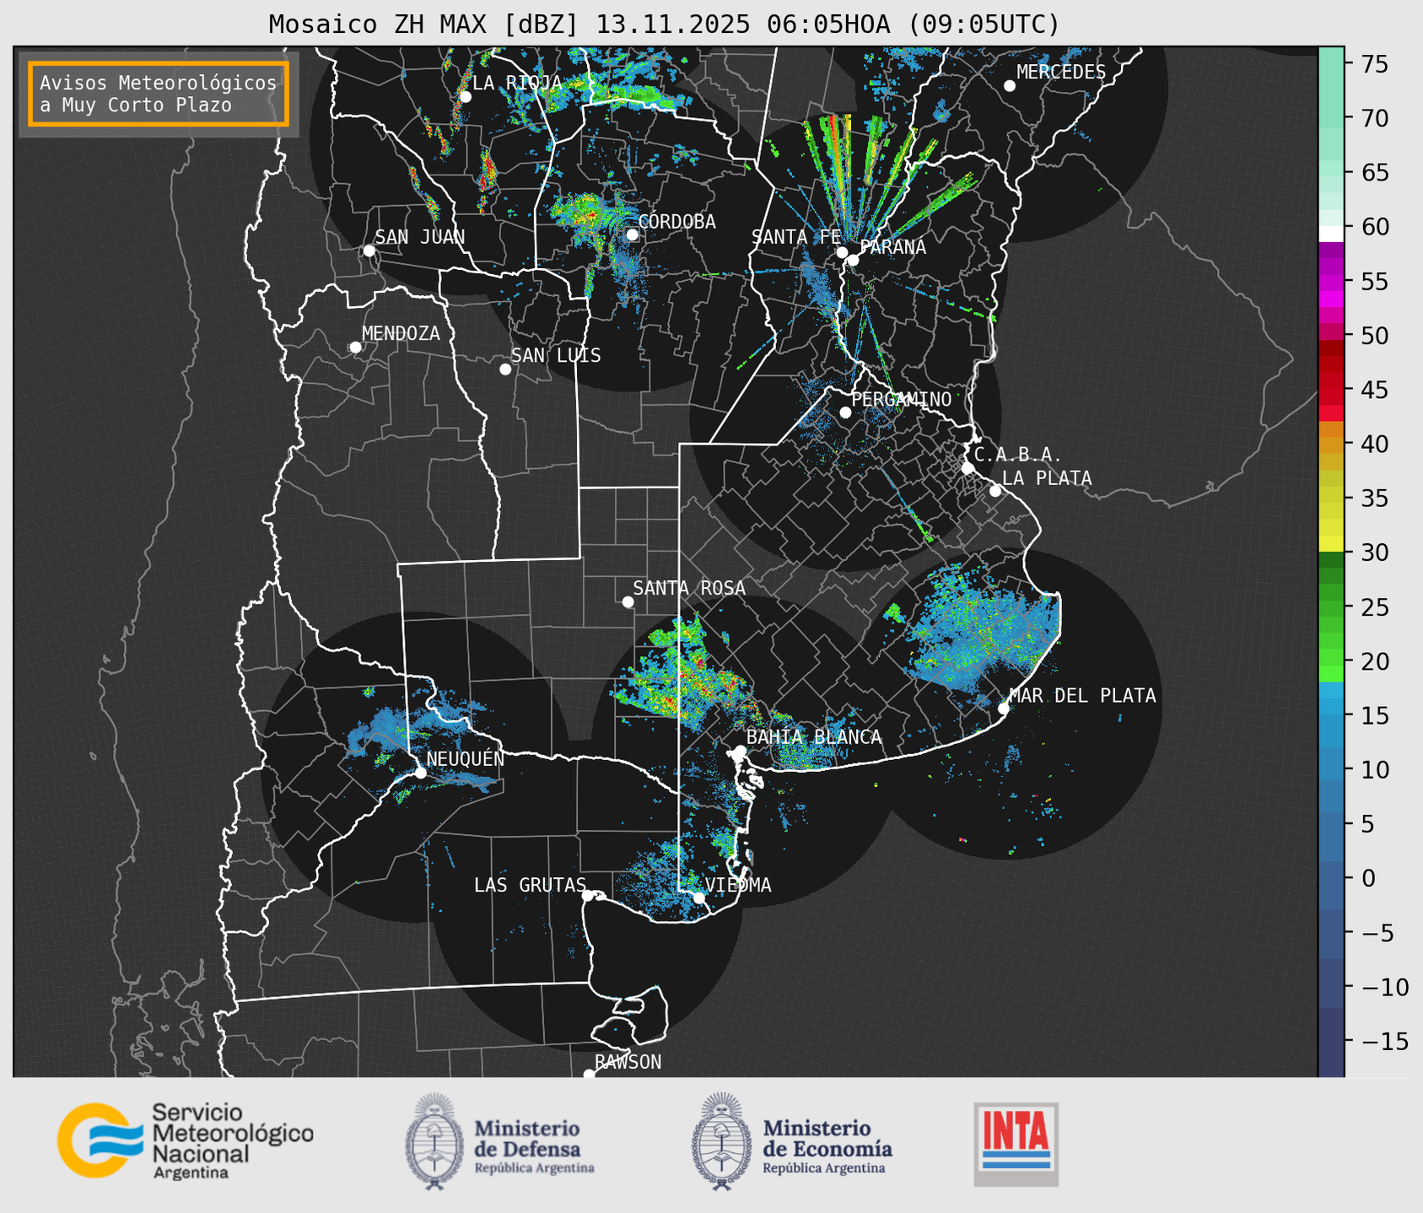
Task: Click the 20 tick label on colorbar
Action: coord(1374,661)
